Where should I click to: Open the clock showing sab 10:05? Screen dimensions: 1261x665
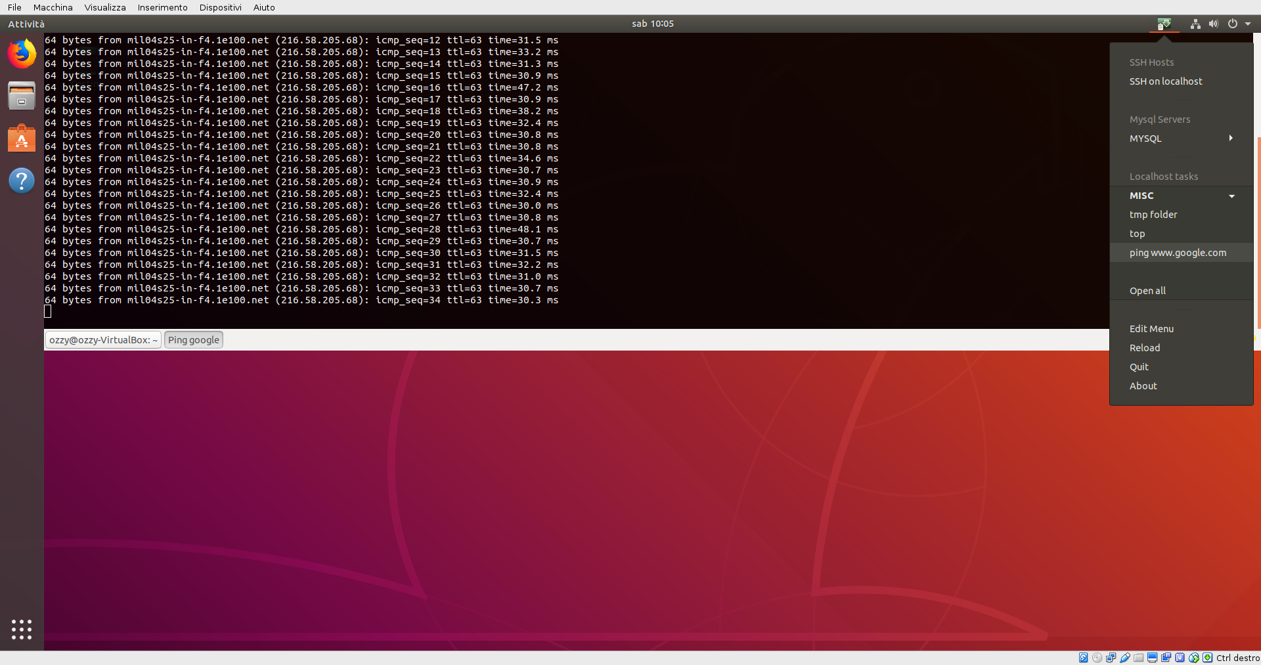coord(653,24)
